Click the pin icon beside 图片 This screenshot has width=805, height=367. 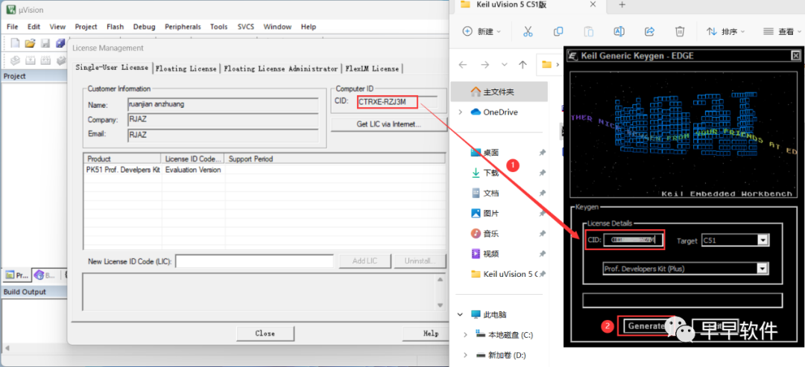click(542, 213)
